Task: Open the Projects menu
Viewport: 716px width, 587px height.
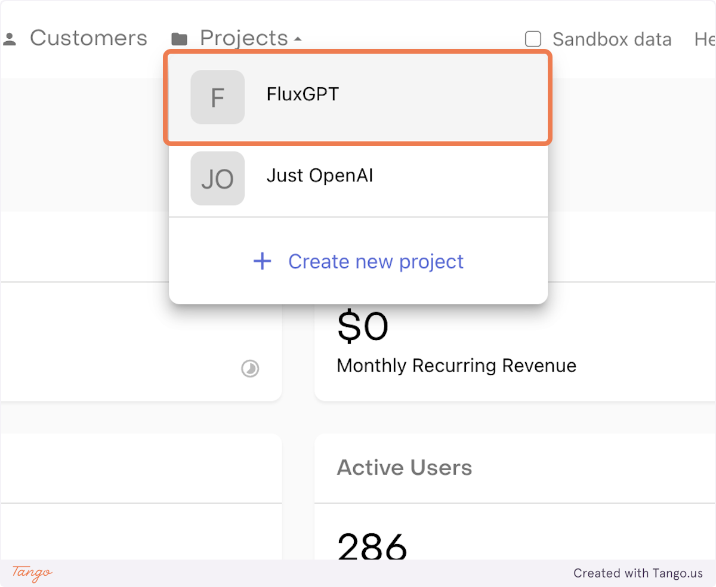Action: [244, 38]
